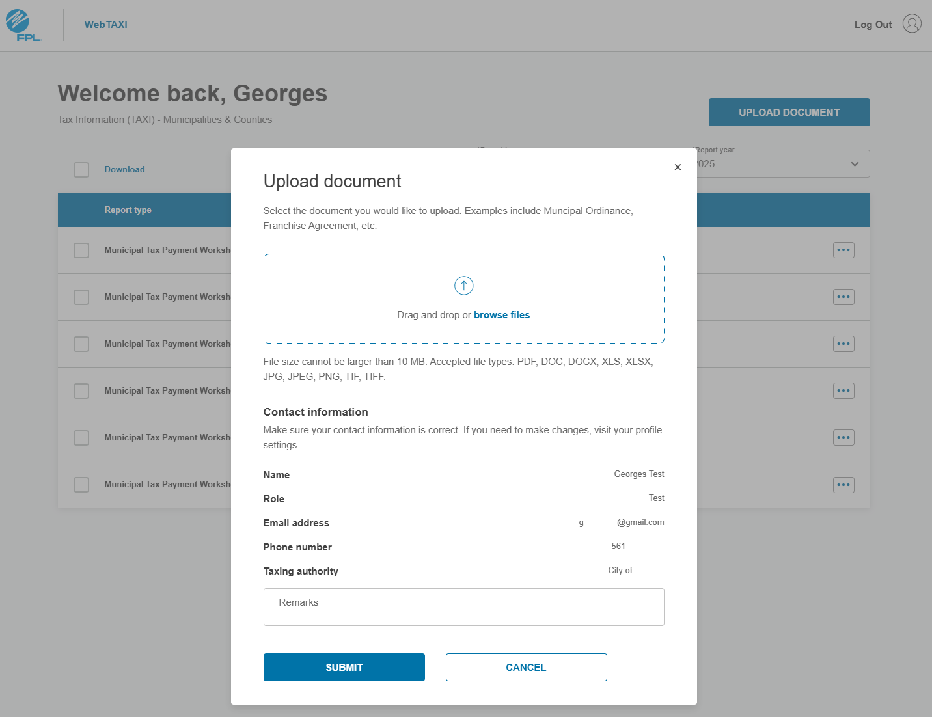Click the Download link
This screenshot has width=932, height=717.
tap(124, 169)
